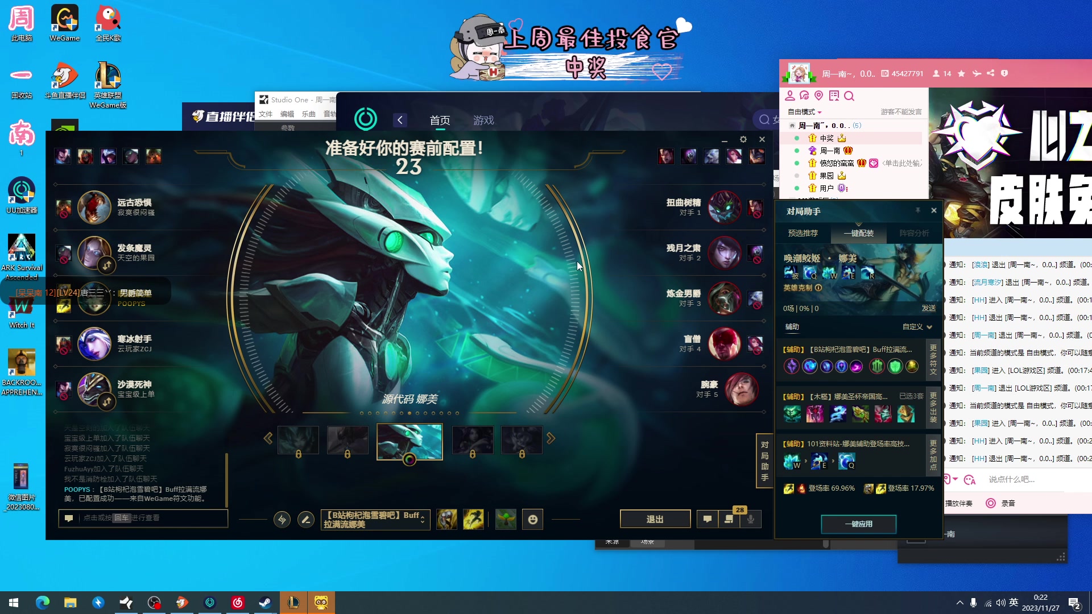Click 更多符文 for more runes
The height and width of the screenshot is (614, 1092).
click(x=933, y=360)
